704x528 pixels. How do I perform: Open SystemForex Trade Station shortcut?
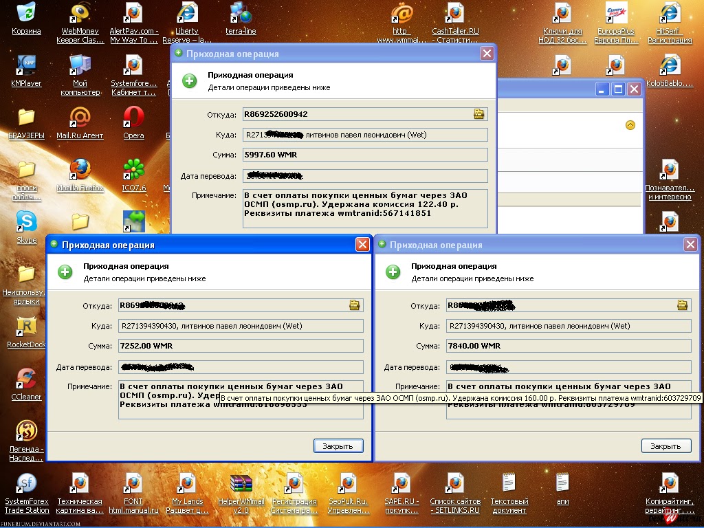click(x=27, y=494)
